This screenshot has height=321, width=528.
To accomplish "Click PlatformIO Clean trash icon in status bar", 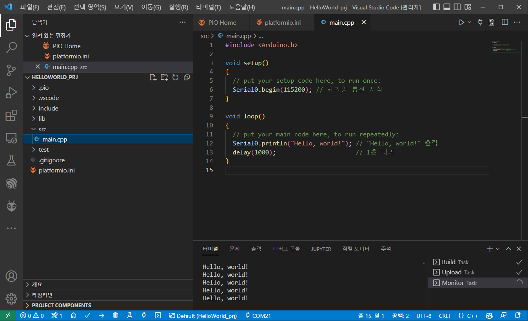I will coord(116,316).
